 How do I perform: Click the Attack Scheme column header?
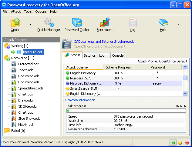(x=83, y=67)
